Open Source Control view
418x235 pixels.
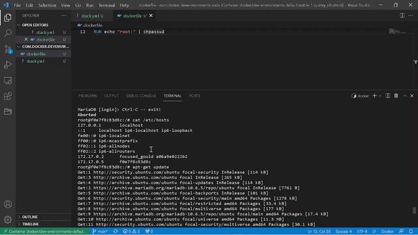[x=8, y=49]
